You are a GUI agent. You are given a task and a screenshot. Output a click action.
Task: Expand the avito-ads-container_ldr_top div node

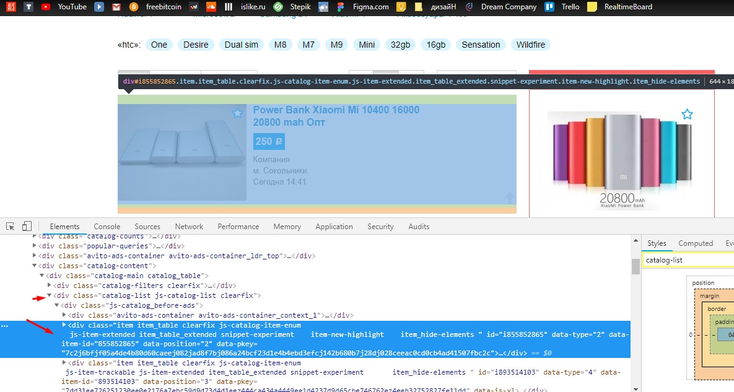[x=34, y=255]
